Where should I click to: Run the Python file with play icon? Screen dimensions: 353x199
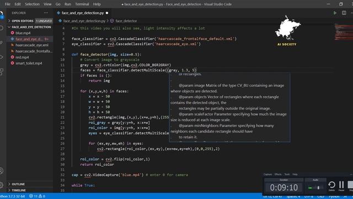point(335,13)
